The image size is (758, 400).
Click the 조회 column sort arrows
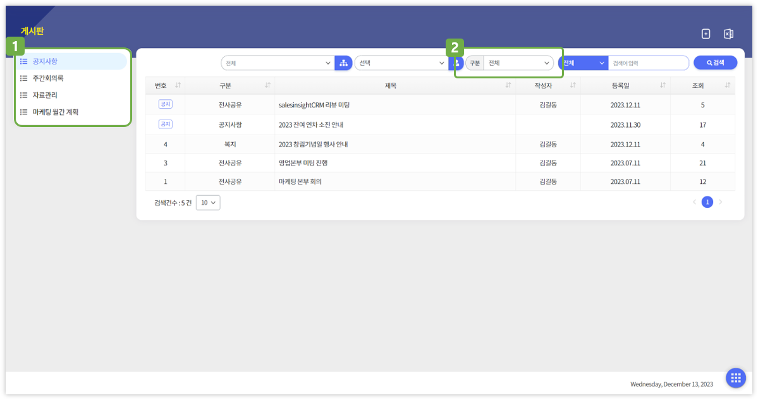click(x=728, y=85)
